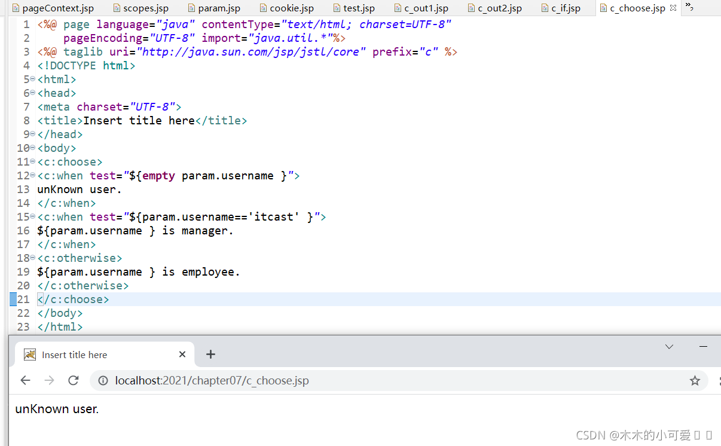Close the Insert title here browser tab
Image resolution: width=721 pixels, height=446 pixels.
point(182,355)
